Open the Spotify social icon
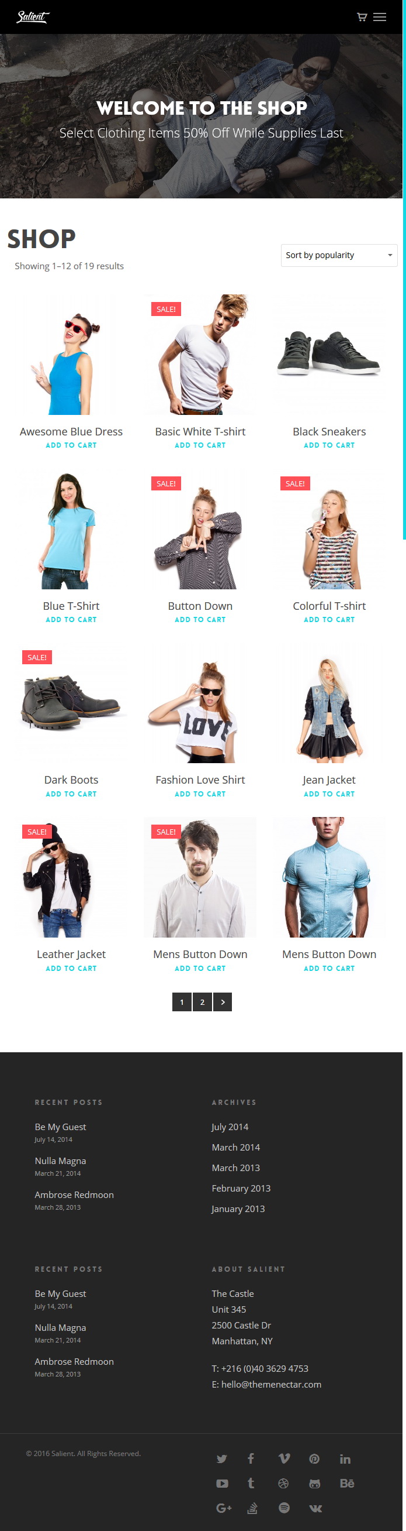The height and width of the screenshot is (1531, 406). 284,1508
